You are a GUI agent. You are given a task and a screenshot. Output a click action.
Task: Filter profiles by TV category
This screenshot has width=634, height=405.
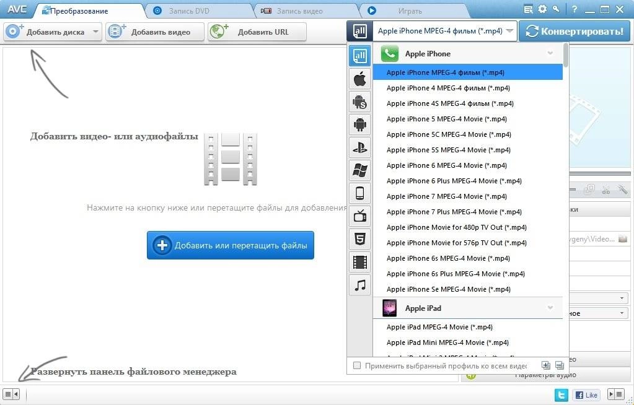click(x=359, y=217)
